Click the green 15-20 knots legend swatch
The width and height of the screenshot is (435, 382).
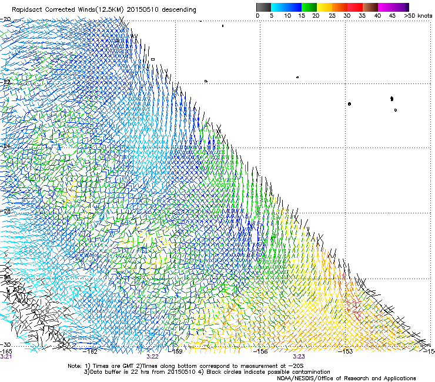click(x=309, y=7)
